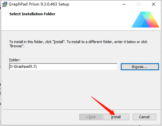The image size is (162, 126).
Task: Click the word "Browse" in the instructions
Action: (16, 46)
